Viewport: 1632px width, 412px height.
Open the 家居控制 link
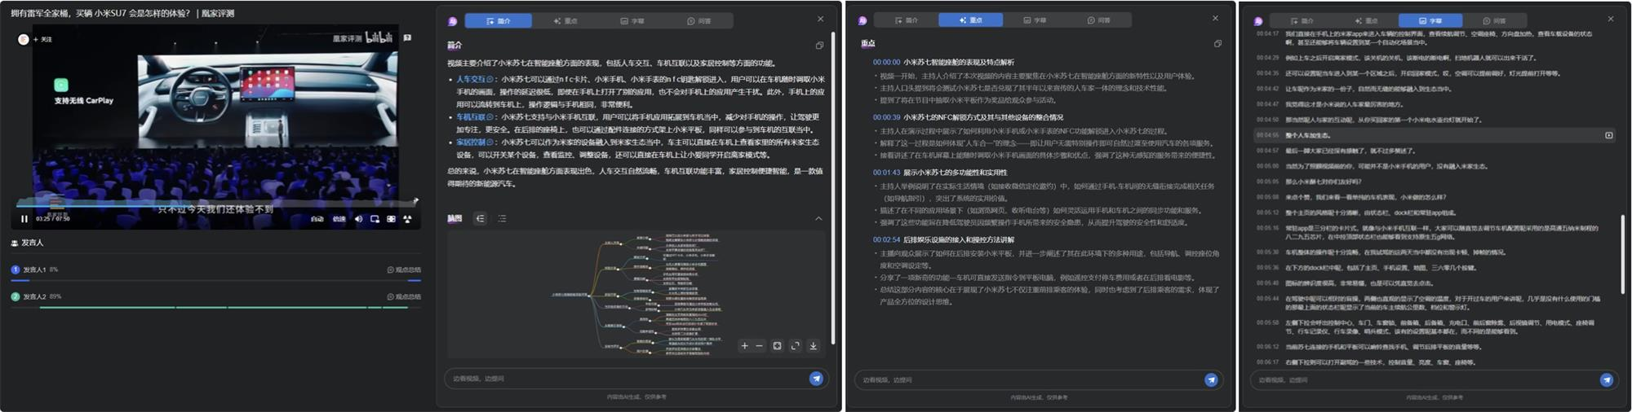[x=475, y=142]
